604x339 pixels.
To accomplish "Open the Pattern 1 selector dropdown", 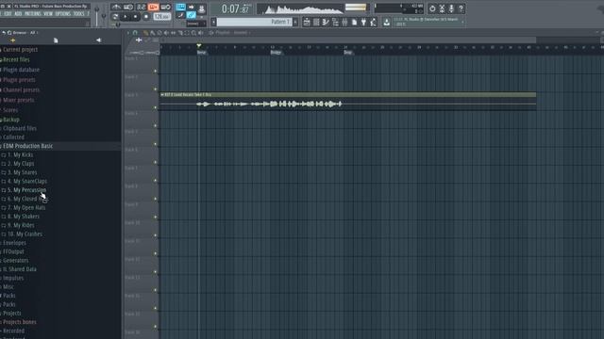I will coord(254,22).
